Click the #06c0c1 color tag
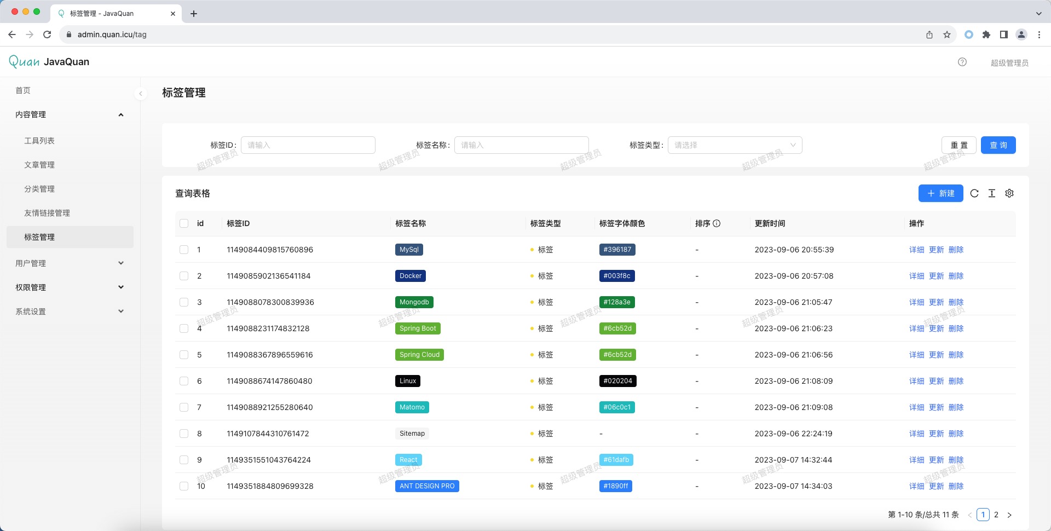 pos(617,407)
